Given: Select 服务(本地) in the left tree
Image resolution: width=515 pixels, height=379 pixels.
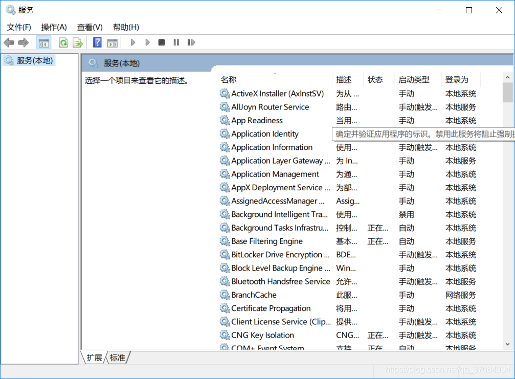Looking at the screenshot, I should (x=29, y=60).
